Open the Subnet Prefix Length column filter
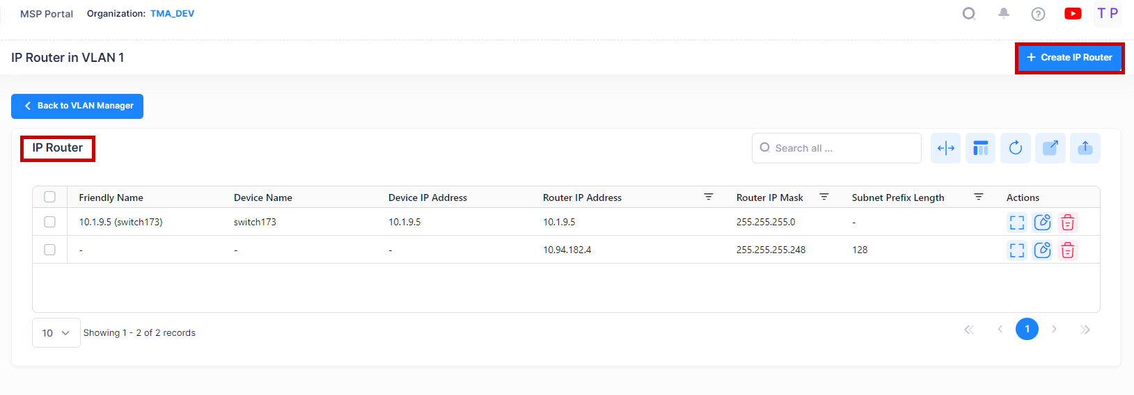This screenshot has width=1134, height=395. (x=978, y=197)
